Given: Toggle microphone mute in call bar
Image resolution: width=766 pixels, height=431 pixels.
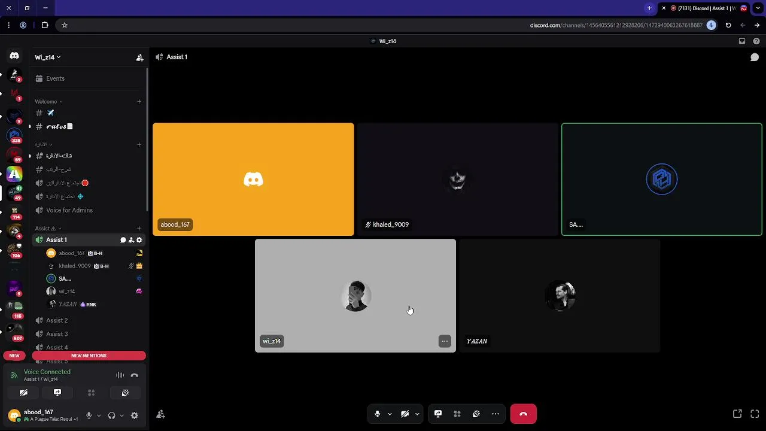Looking at the screenshot, I should point(377,414).
